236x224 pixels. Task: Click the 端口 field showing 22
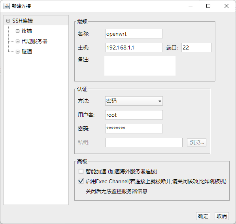tap(196, 47)
